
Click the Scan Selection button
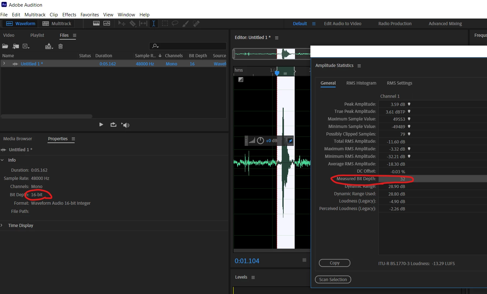(333, 280)
